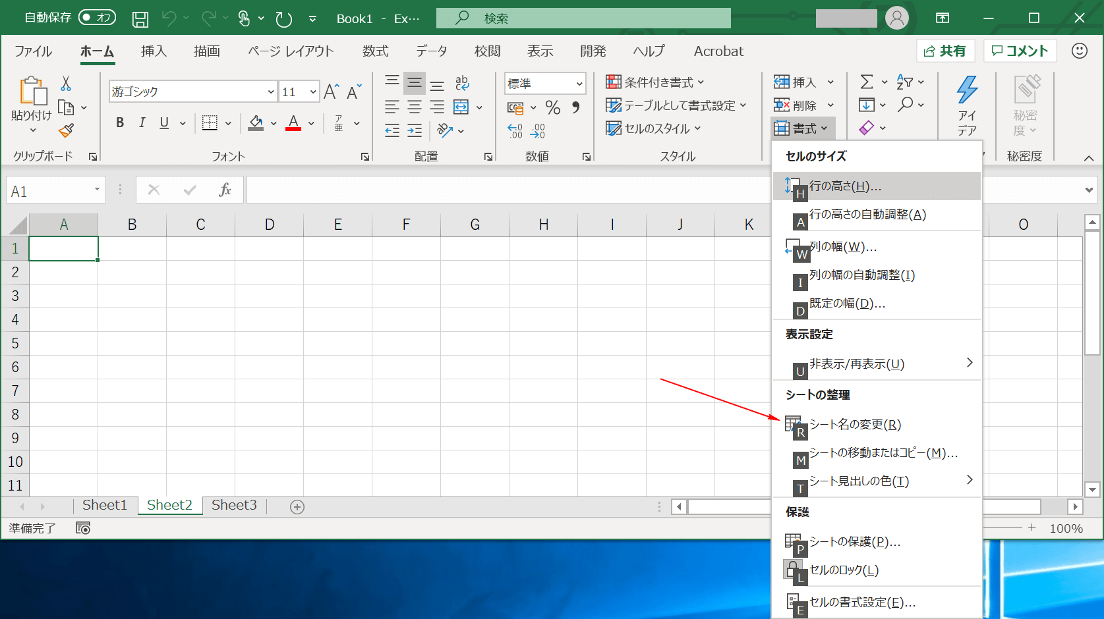Click the Format Painter brush icon
The height and width of the screenshot is (619, 1104).
pyautogui.click(x=66, y=130)
